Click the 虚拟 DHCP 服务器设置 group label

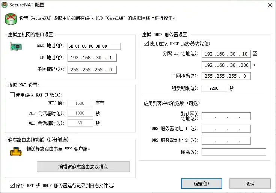point(166,35)
